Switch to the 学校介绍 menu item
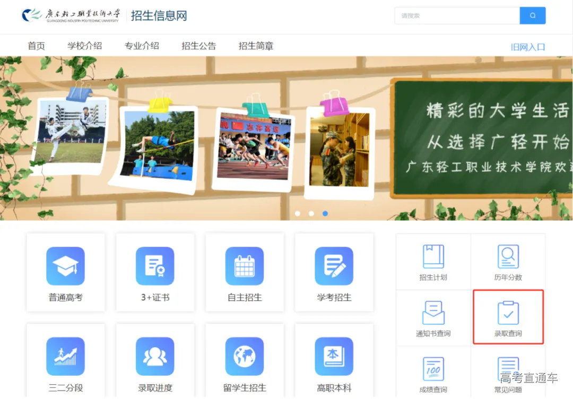The height and width of the screenshot is (399, 573). 85,46
